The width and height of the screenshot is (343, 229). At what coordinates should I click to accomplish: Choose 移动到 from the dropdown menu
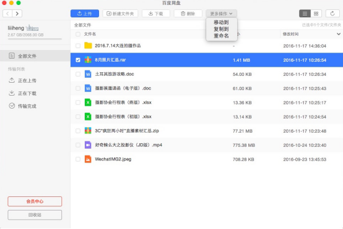221,22
